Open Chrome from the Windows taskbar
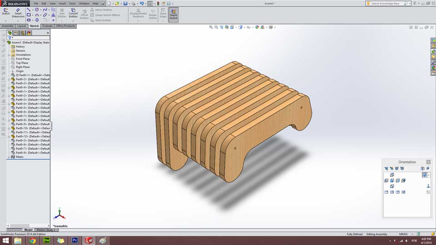 [33, 240]
